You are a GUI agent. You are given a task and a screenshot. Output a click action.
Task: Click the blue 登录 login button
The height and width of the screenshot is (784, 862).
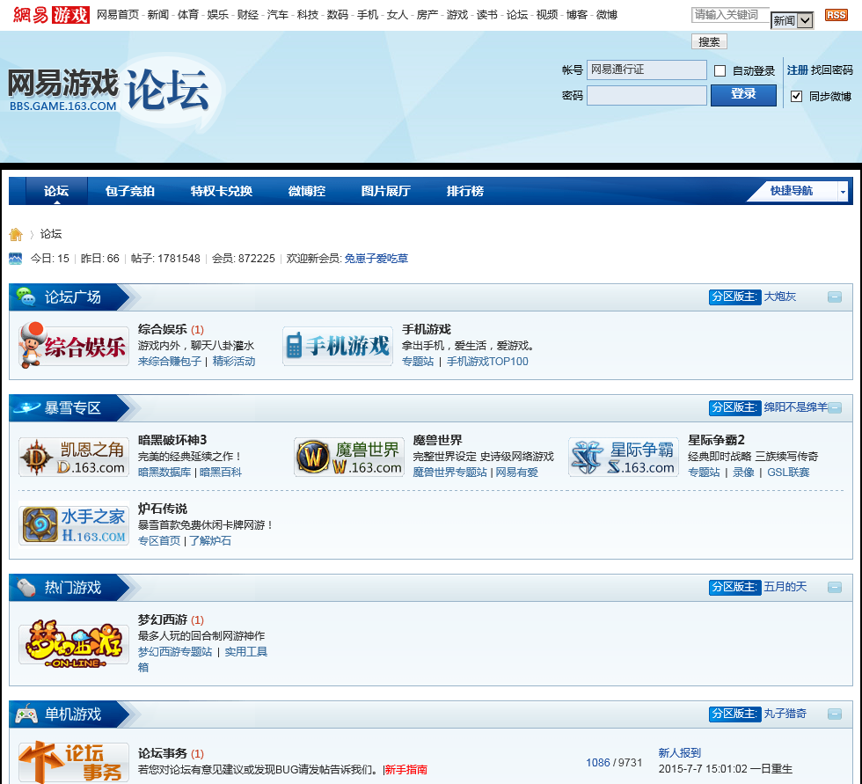743,94
